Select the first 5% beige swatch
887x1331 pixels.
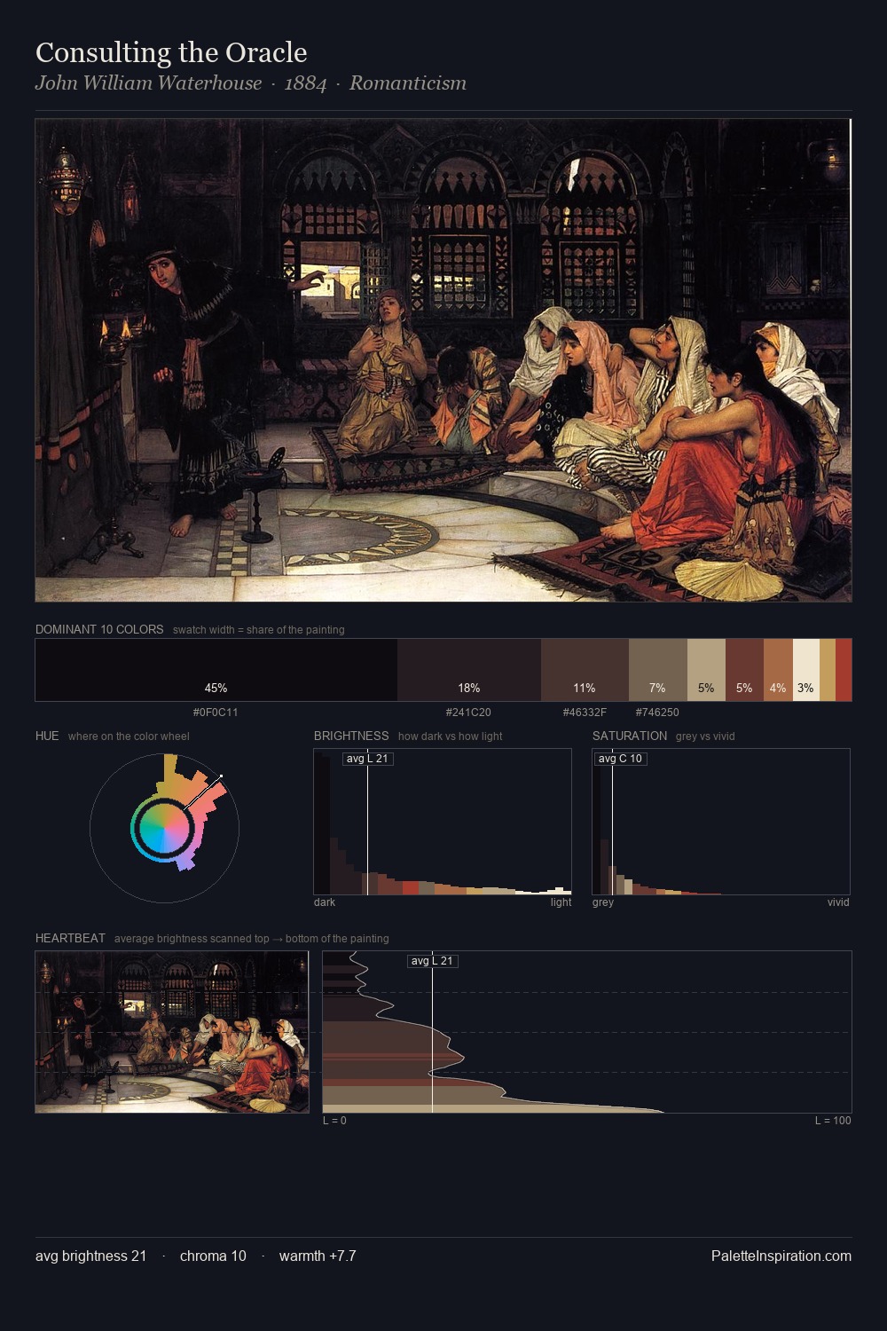[706, 670]
